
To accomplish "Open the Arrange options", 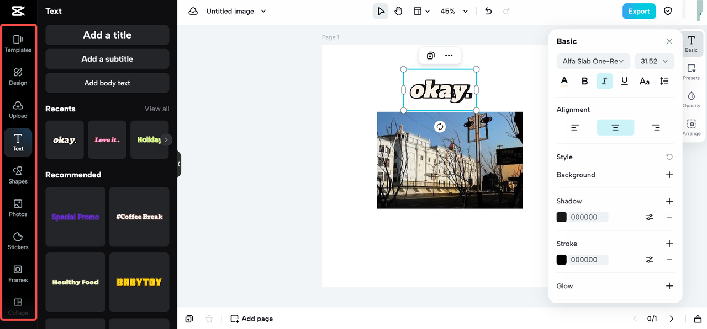I will [x=691, y=127].
